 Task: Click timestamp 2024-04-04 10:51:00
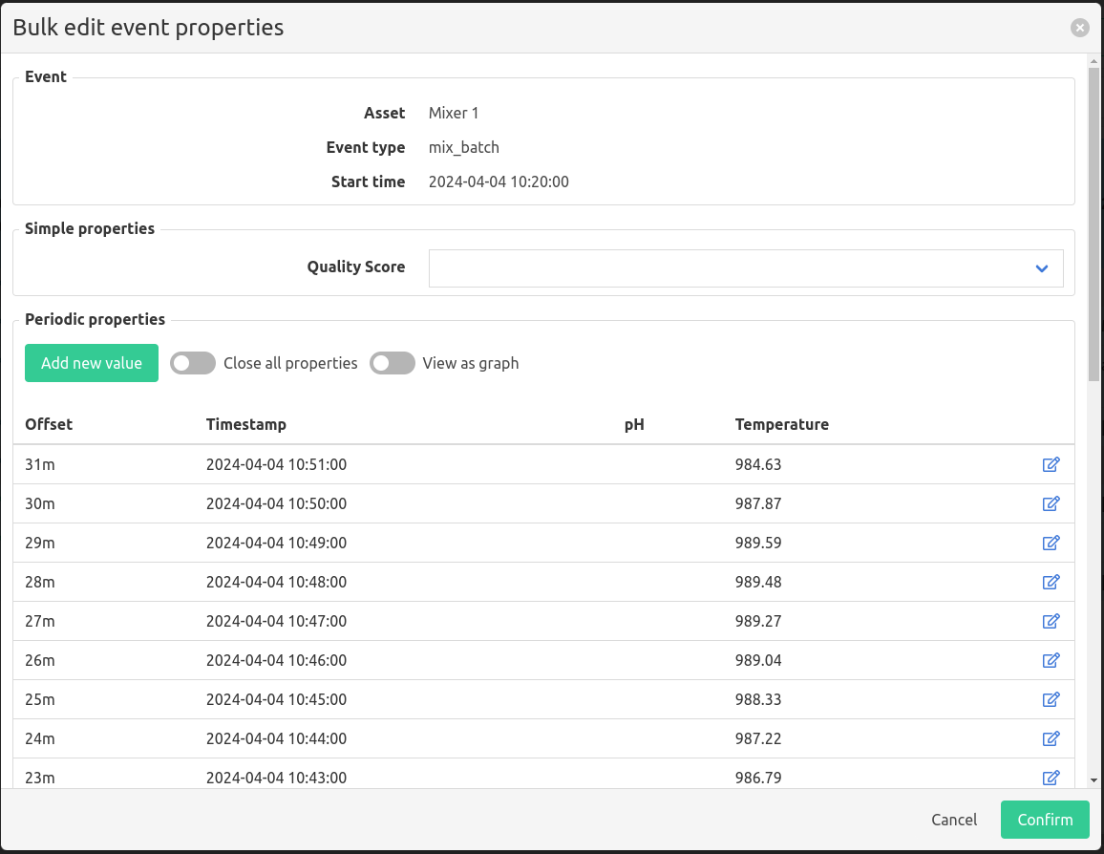pyautogui.click(x=276, y=464)
